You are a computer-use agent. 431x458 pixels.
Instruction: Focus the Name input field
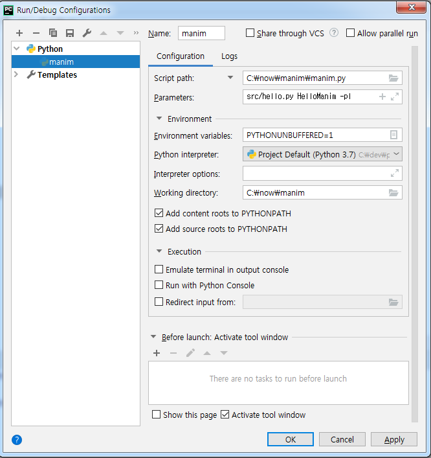pos(201,33)
